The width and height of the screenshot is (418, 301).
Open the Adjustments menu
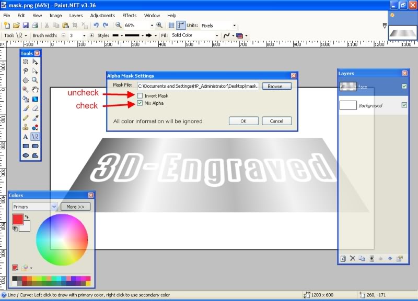pyautogui.click(x=102, y=16)
